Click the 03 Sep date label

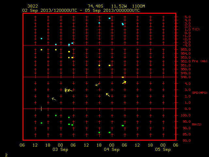[60, 149]
